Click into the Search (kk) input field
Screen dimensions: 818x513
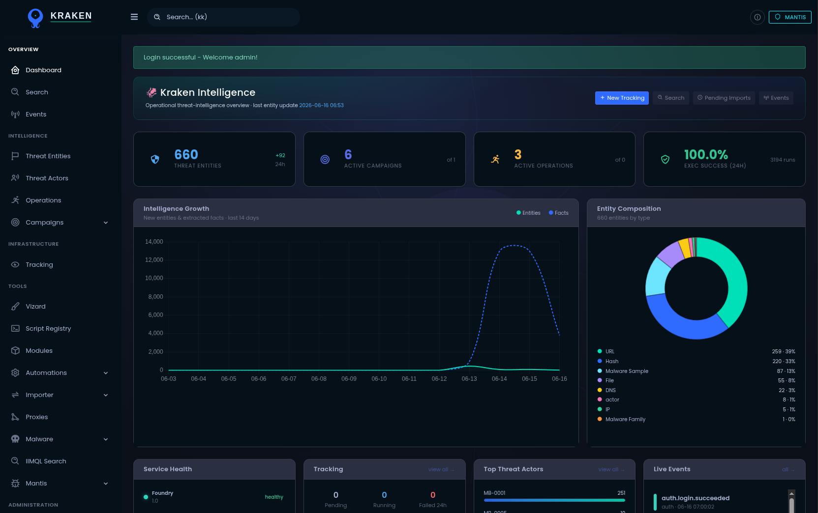pyautogui.click(x=223, y=17)
